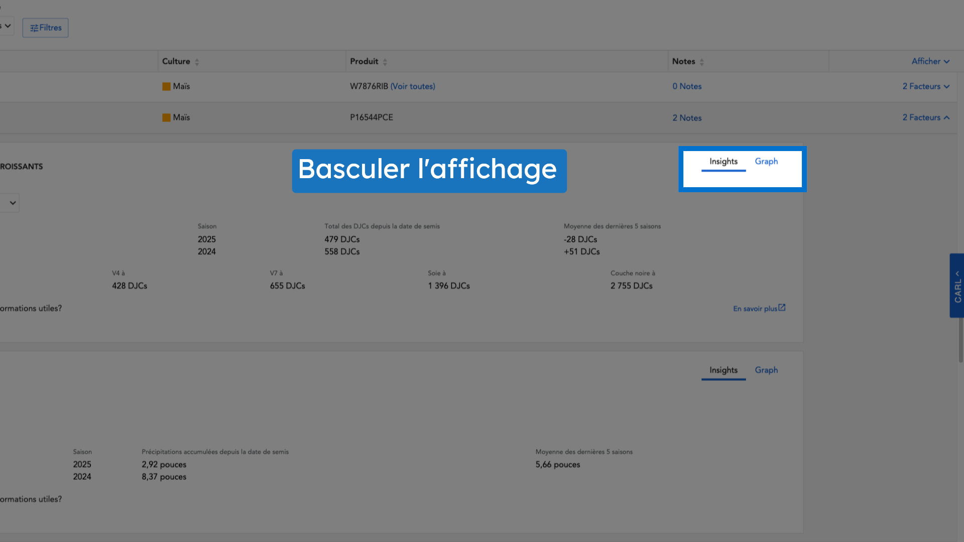Click the Notes column header
Screen dimensions: 964x542
click(x=748, y=61)
